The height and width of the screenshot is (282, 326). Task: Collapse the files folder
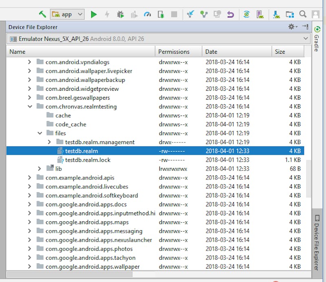(39, 133)
